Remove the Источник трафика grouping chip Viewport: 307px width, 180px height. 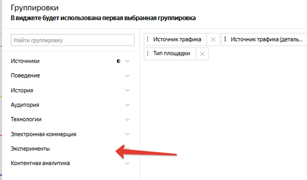coord(212,40)
